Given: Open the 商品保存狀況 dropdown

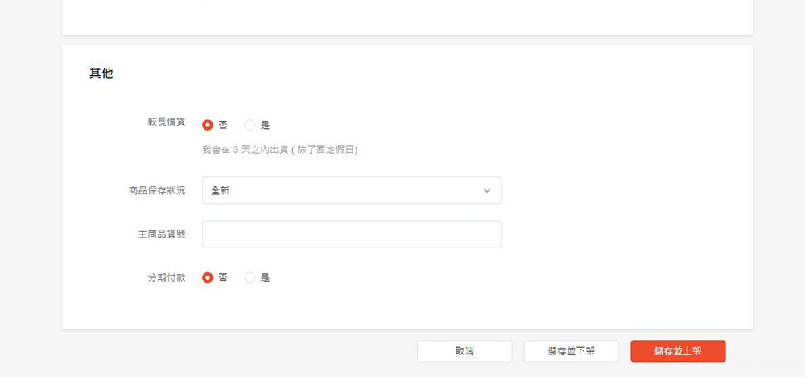Looking at the screenshot, I should coord(351,191).
